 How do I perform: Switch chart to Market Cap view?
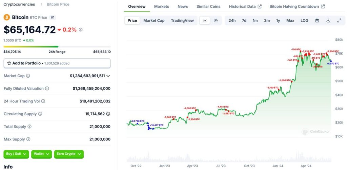click(154, 21)
